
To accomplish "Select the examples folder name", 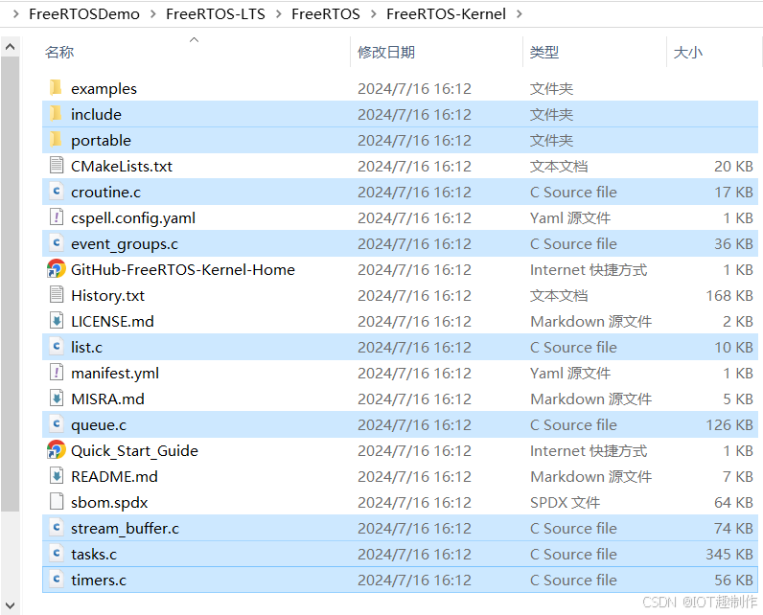I will pos(104,88).
